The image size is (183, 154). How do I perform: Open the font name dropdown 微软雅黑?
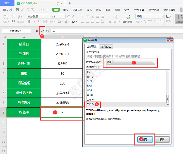50,16
